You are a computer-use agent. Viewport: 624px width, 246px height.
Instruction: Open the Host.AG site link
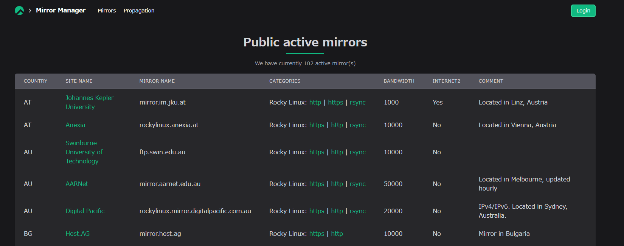click(x=78, y=234)
